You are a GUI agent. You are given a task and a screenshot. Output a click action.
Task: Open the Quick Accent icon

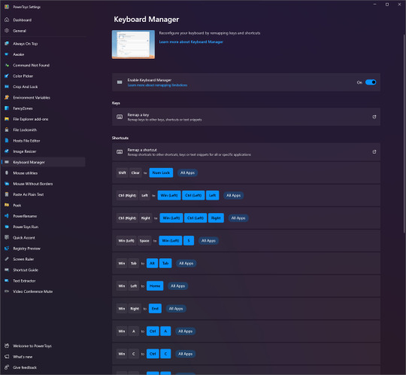tap(7, 237)
